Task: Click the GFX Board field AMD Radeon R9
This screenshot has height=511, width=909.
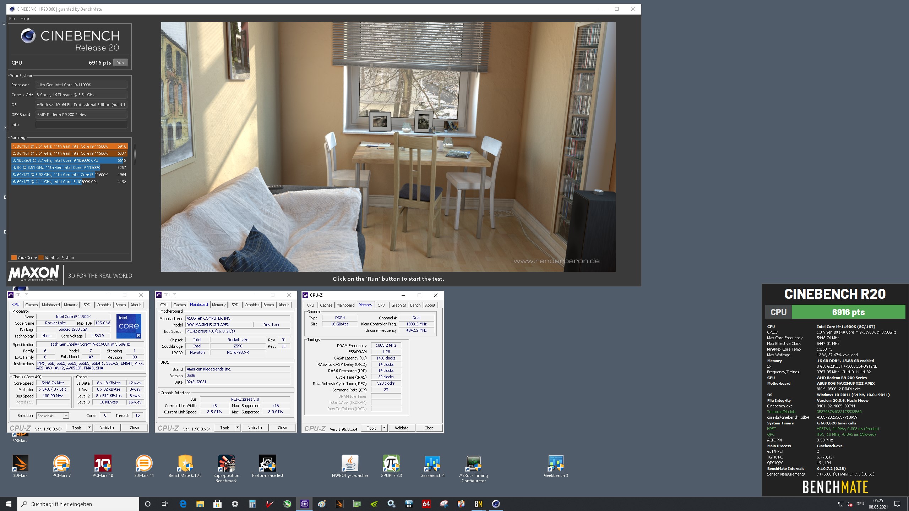Action: 81,115
